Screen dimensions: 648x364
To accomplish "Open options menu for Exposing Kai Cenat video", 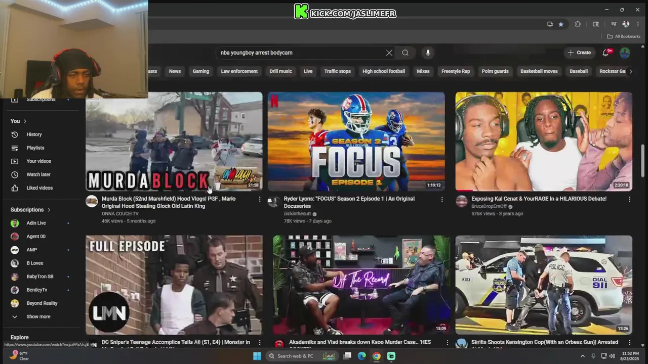I will click(x=629, y=199).
